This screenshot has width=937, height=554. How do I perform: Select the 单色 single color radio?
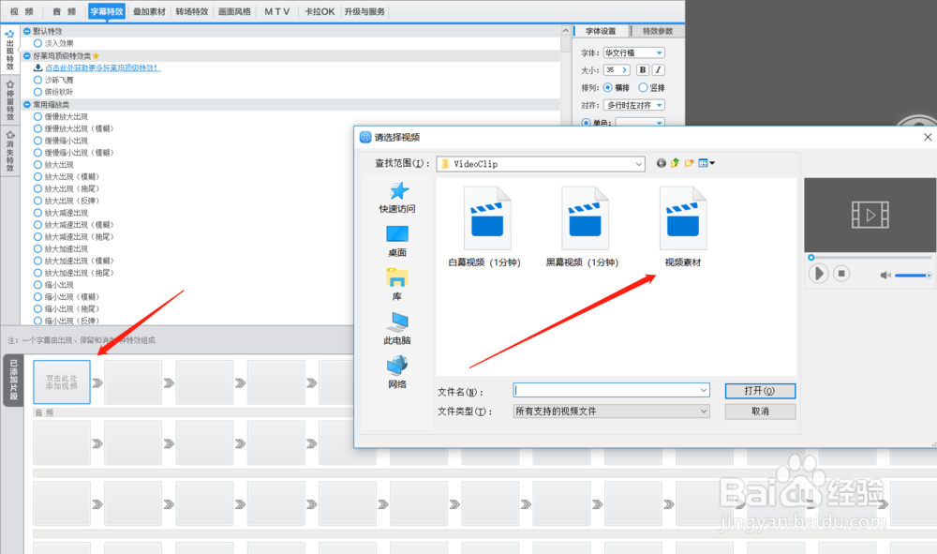[x=586, y=123]
